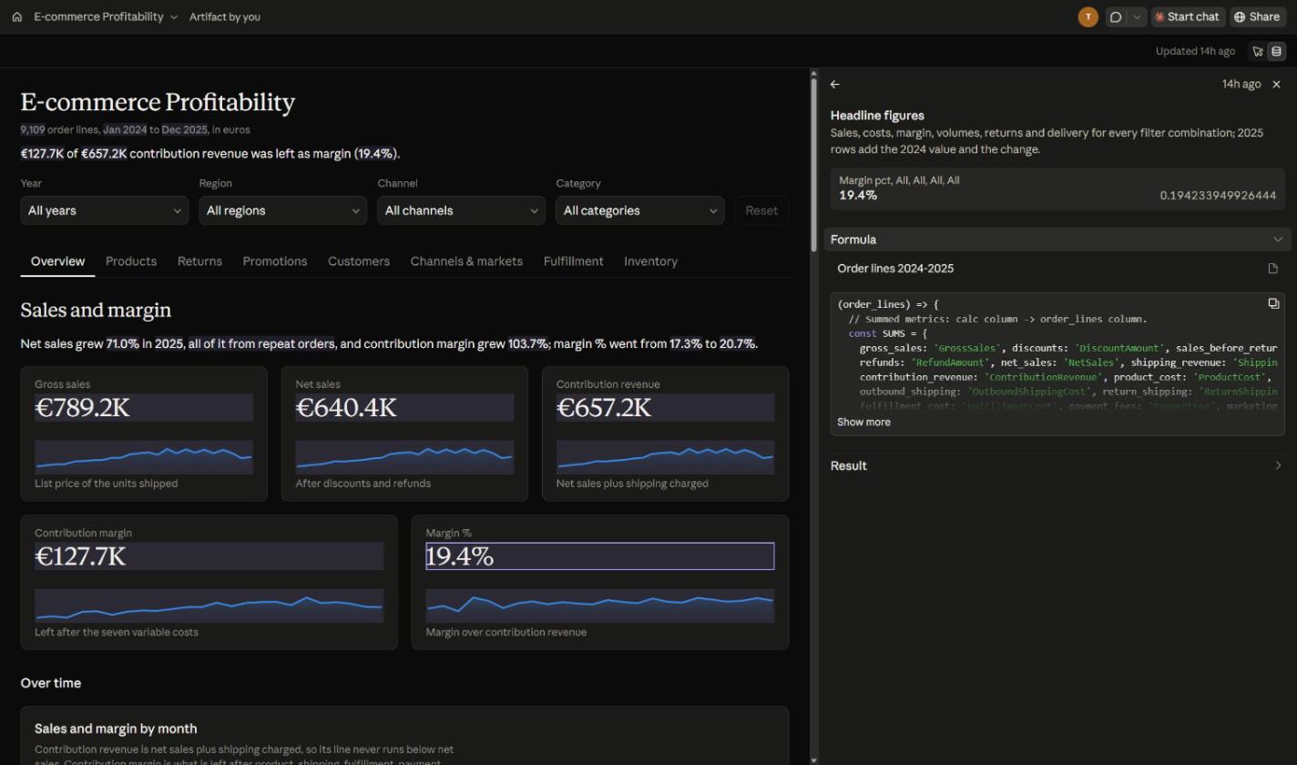Select the Overview tab
Screen dimensions: 1297x765
coord(57,261)
